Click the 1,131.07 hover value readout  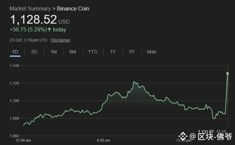click(x=206, y=131)
